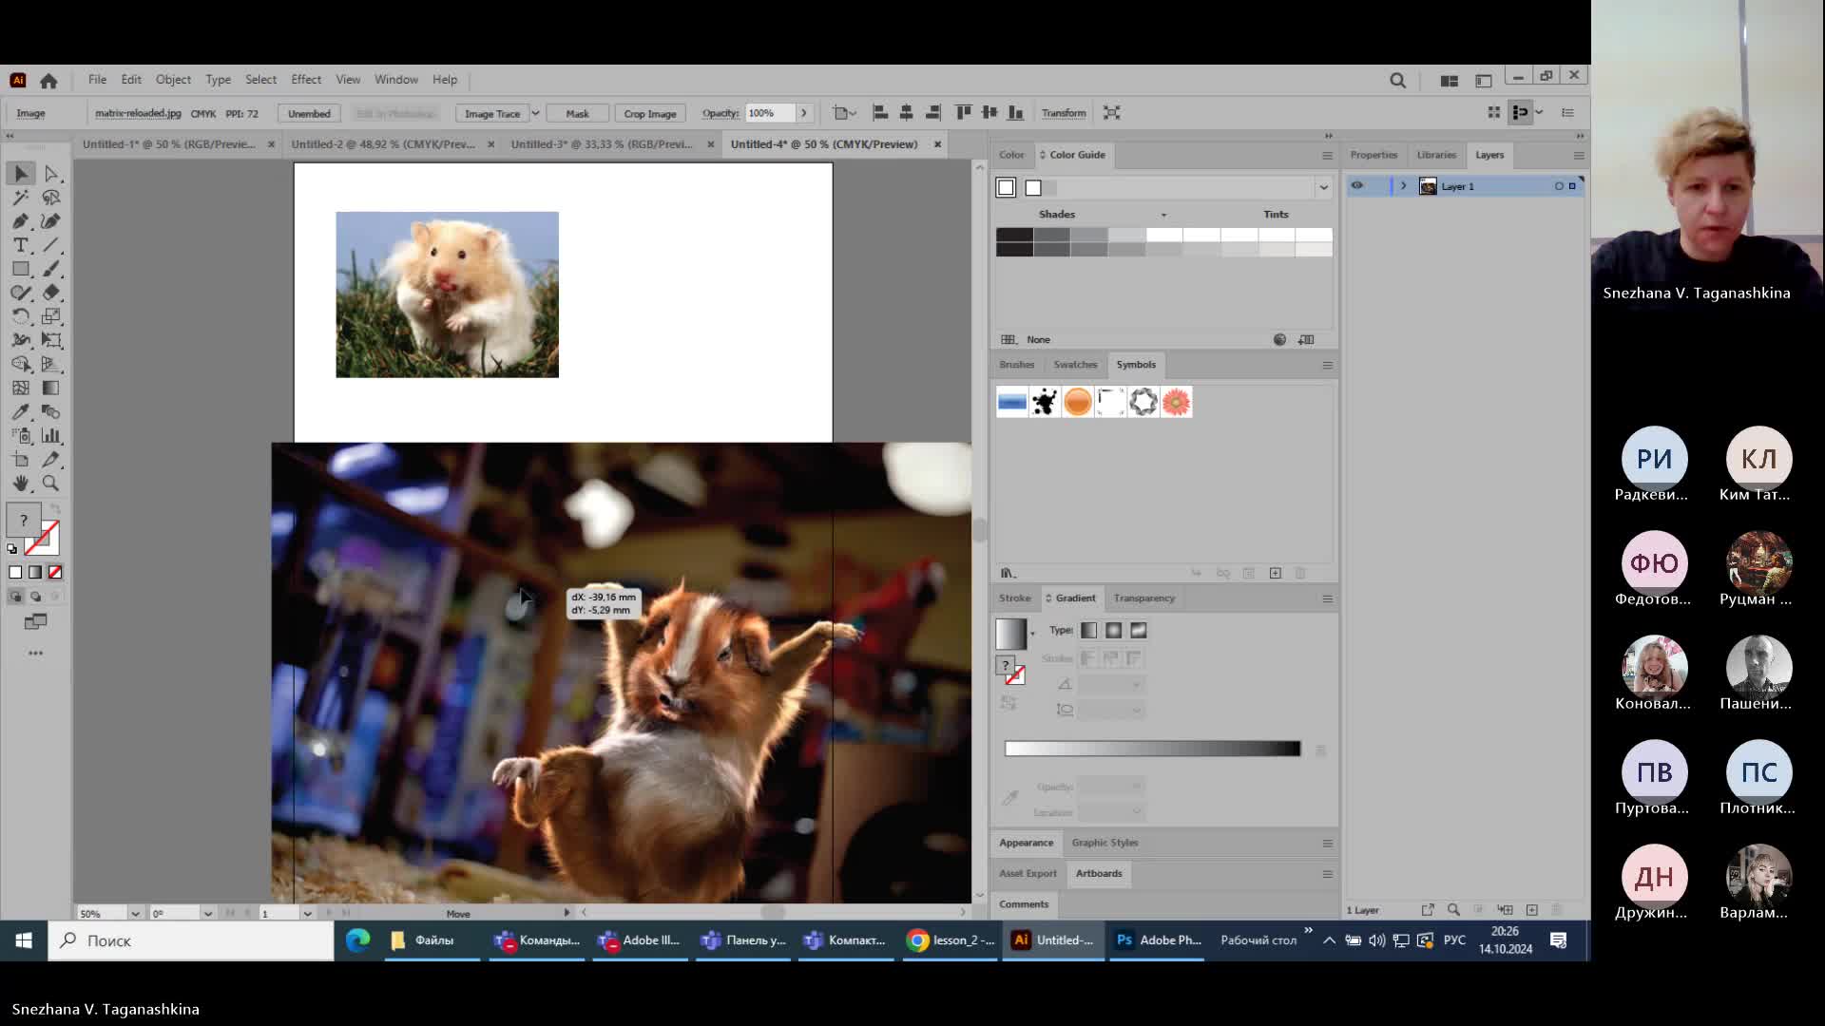
Task: Select the Eyedropper tool
Action: tap(21, 411)
